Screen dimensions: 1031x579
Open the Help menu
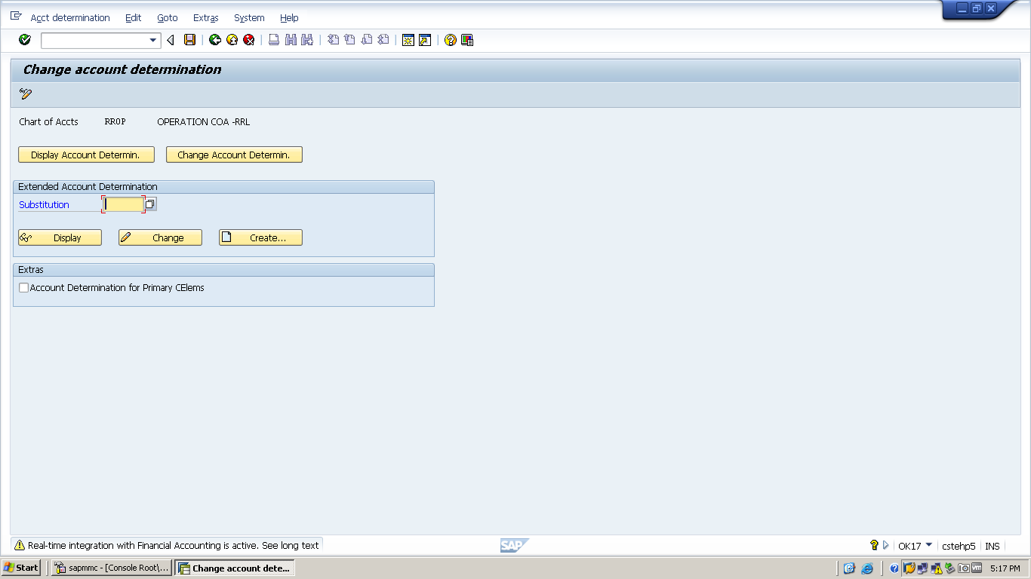click(289, 17)
